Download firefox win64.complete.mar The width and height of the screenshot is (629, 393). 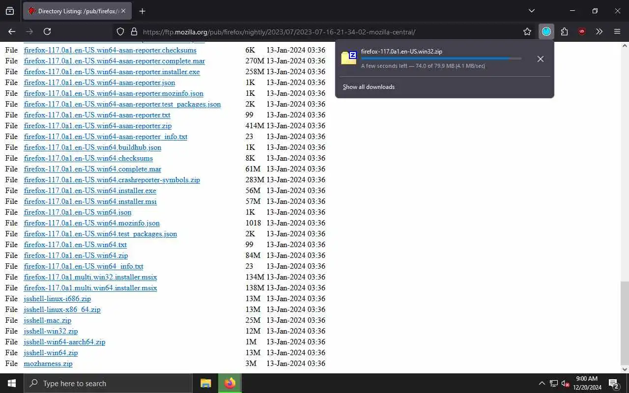(x=92, y=169)
